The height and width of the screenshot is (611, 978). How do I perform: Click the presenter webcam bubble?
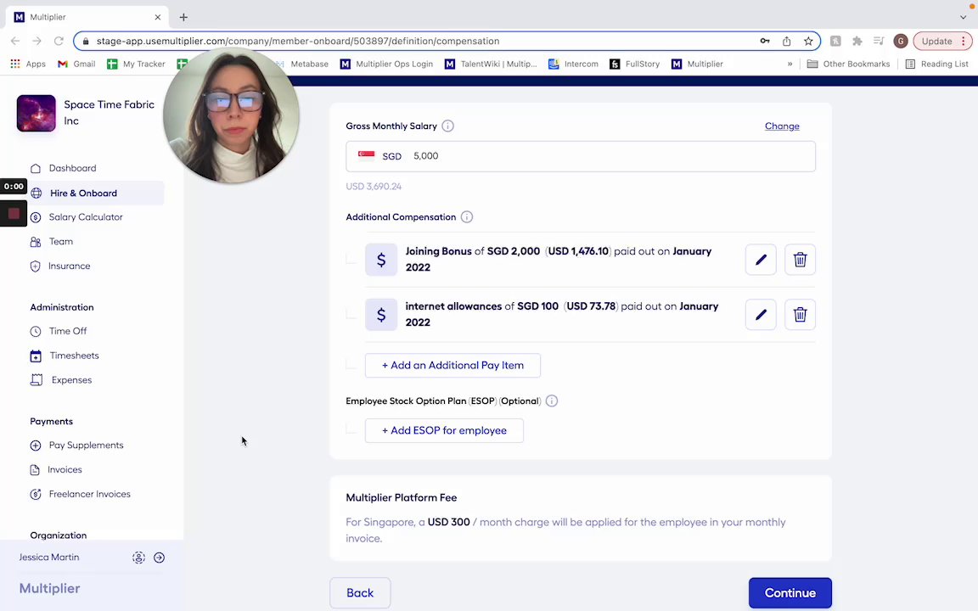(232, 115)
